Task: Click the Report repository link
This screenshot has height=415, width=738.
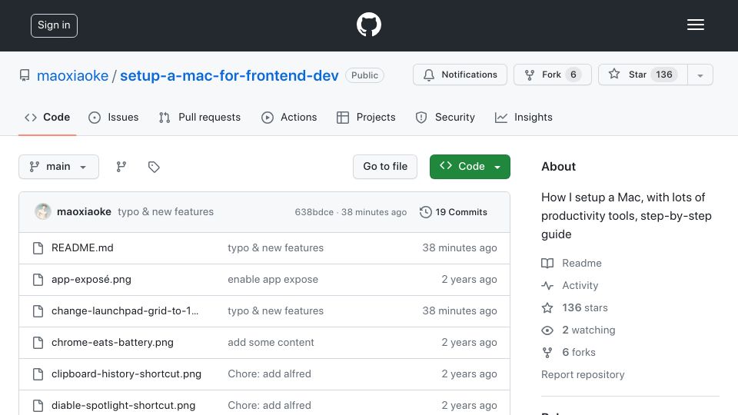Action: click(x=583, y=374)
